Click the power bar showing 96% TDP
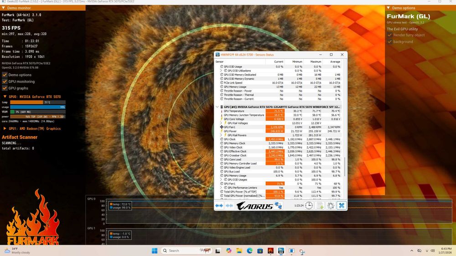The height and width of the screenshot is (256, 456). [38, 117]
